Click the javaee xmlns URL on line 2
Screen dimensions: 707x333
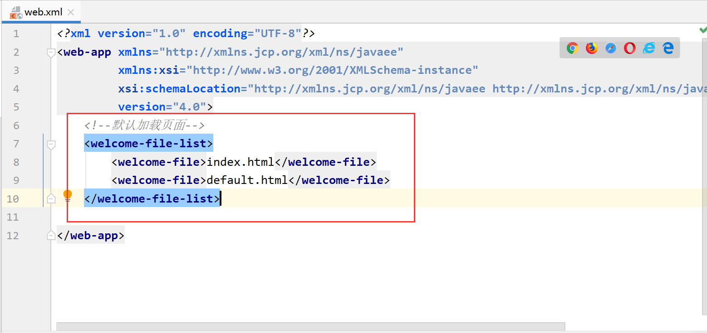[281, 52]
